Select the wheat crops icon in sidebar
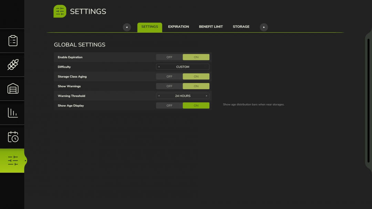Screen dimensions: 372x209 pos(12,65)
